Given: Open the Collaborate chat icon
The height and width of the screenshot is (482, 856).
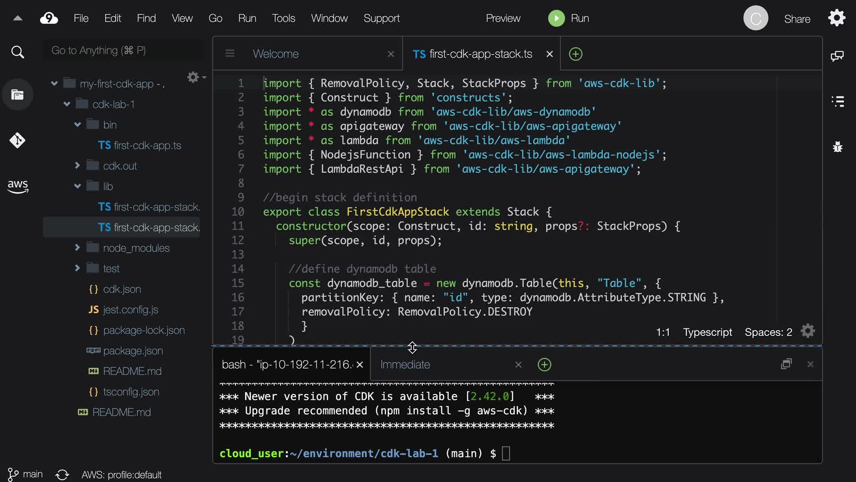Looking at the screenshot, I should click(x=837, y=56).
